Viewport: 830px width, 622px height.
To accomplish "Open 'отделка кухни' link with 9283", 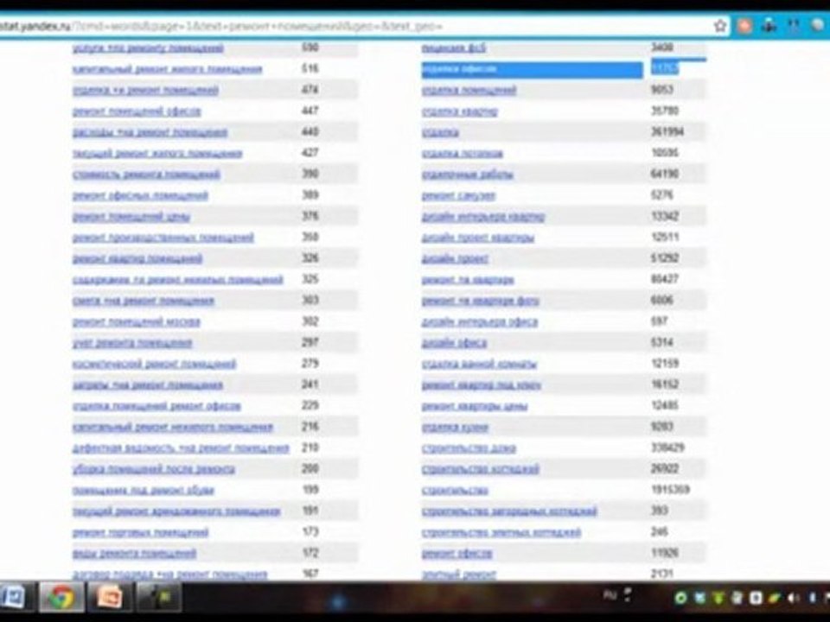I will [456, 428].
